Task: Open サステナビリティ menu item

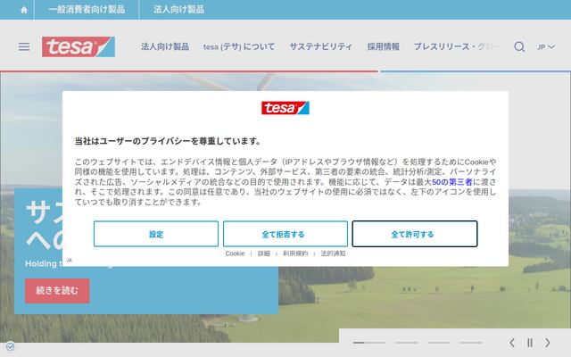Action: (x=321, y=46)
